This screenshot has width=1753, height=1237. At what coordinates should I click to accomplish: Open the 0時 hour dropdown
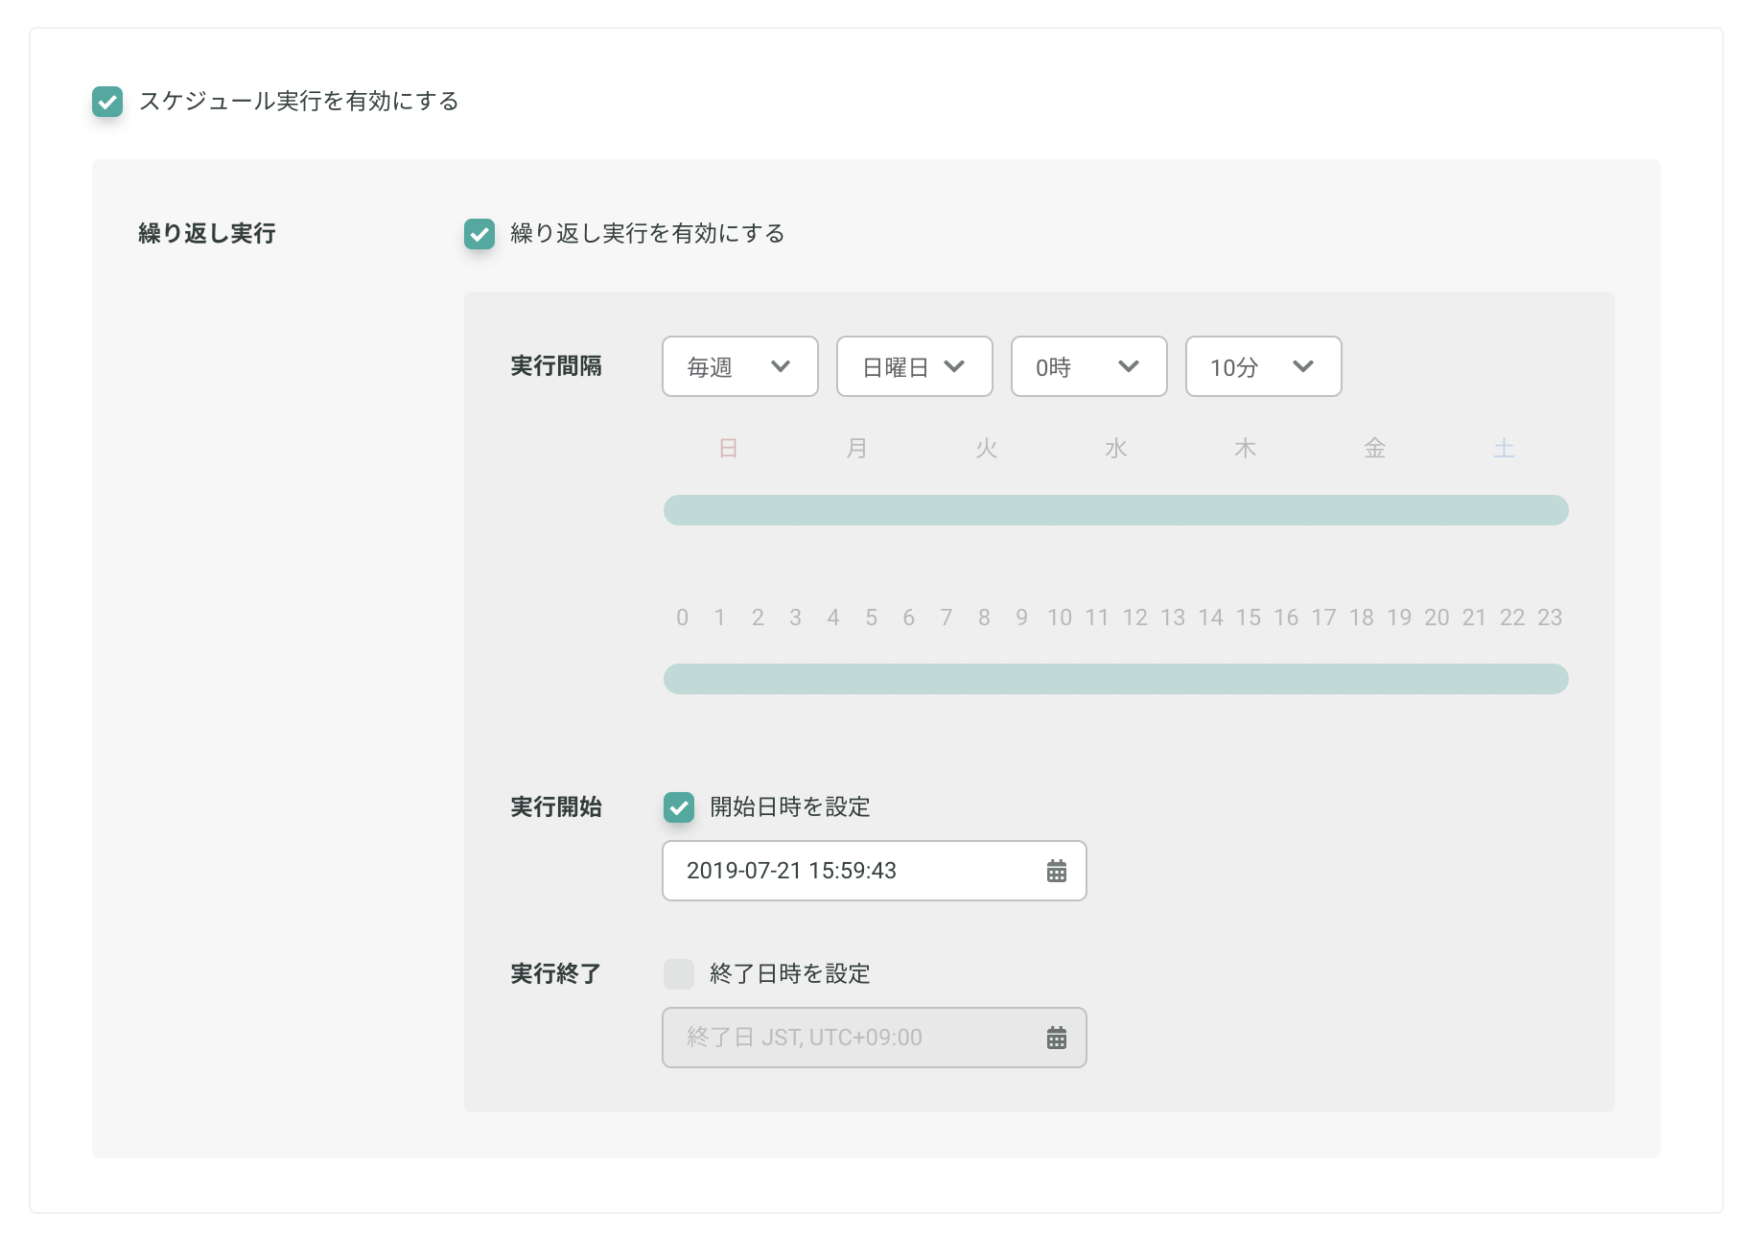(1089, 366)
